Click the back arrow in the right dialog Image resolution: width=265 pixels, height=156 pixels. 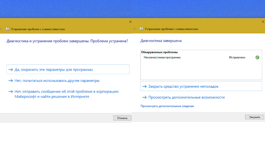135,29
